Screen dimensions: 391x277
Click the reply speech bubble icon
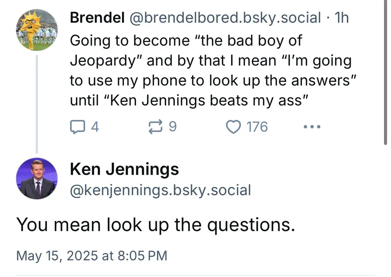pyautogui.click(x=76, y=127)
